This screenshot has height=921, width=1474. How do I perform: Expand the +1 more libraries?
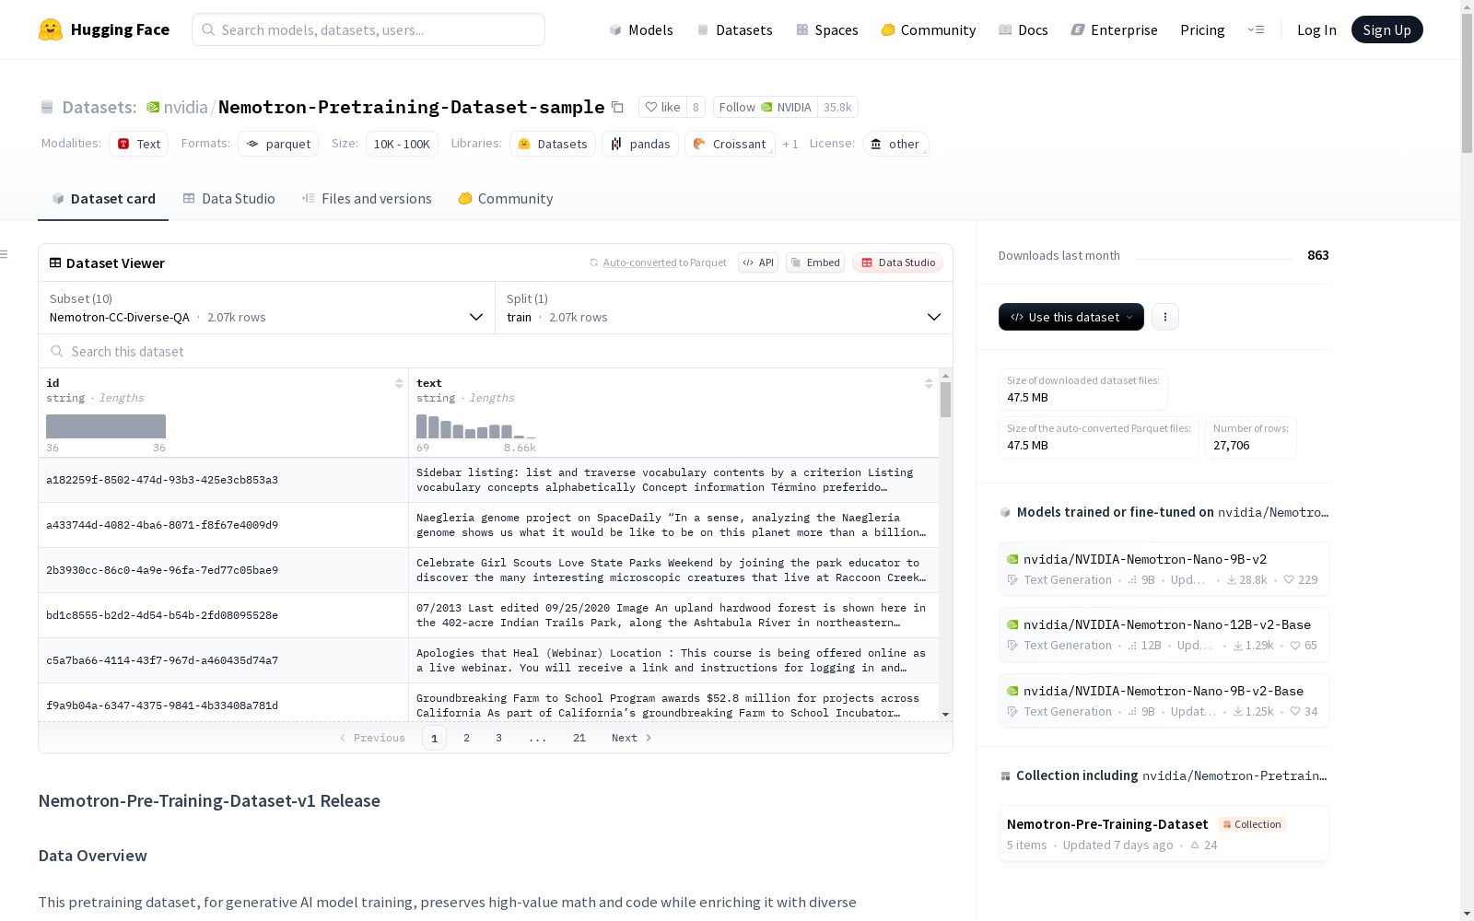(x=790, y=144)
